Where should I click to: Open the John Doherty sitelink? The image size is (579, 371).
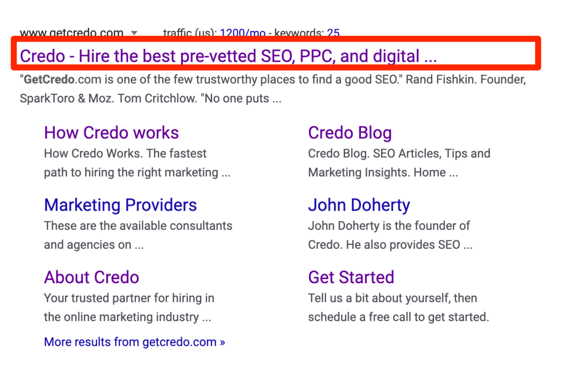tap(359, 205)
